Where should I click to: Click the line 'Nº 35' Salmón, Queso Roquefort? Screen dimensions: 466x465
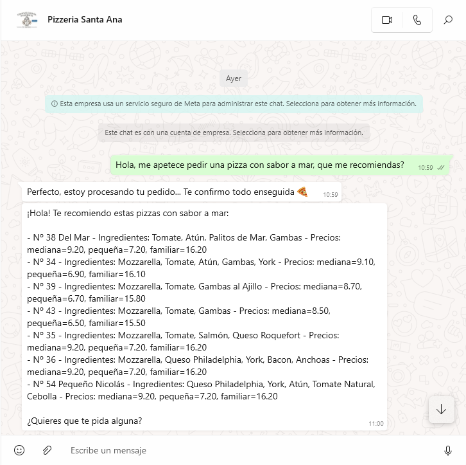(x=183, y=341)
